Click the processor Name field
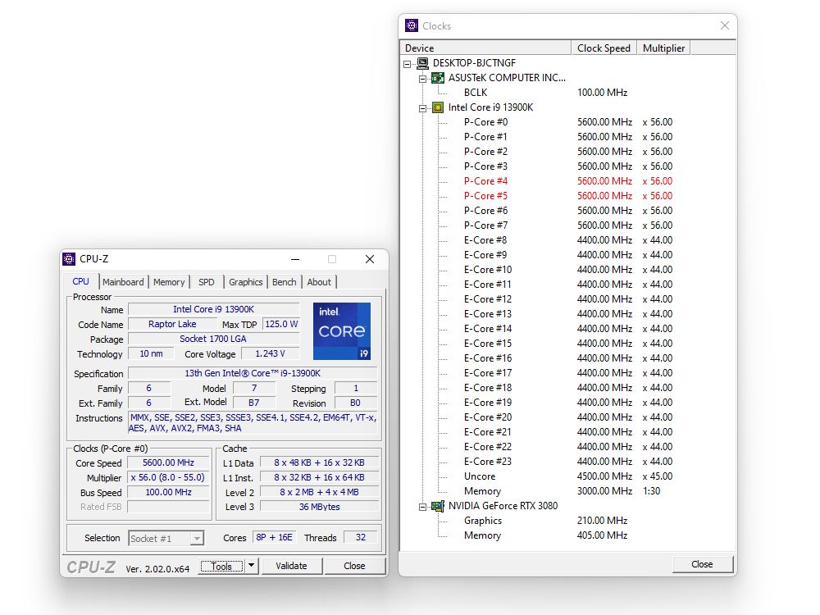 tap(214, 310)
